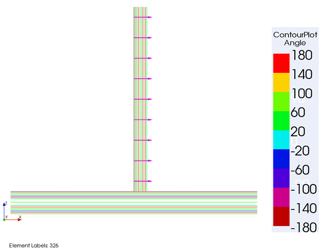The image size is (321, 251).
Task: Select the 180 legend value
Action: pyautogui.click(x=302, y=55)
